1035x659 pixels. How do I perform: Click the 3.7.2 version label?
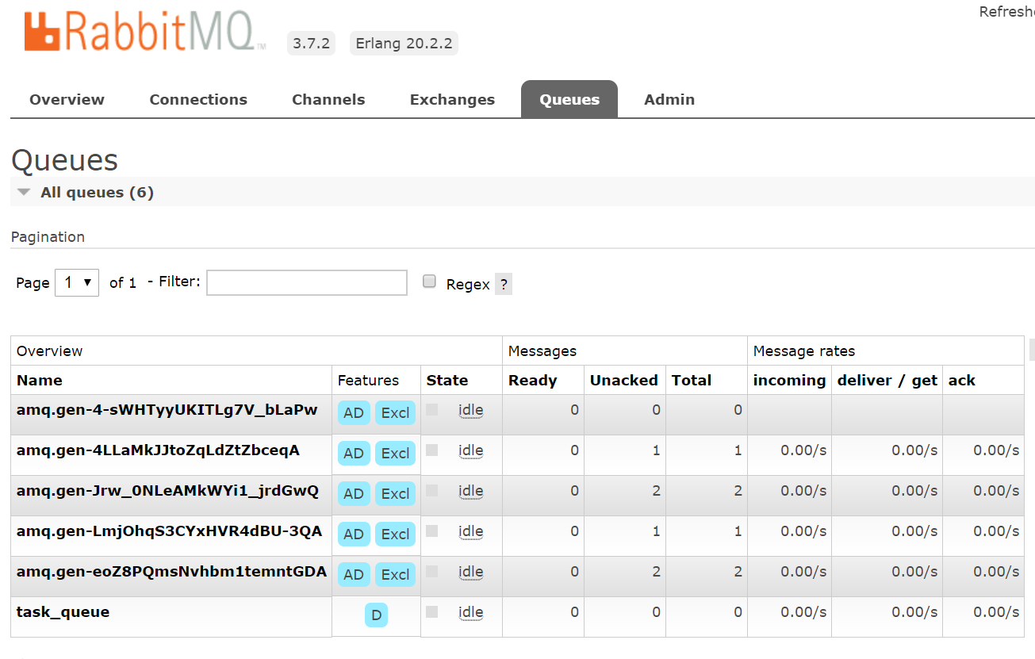(x=311, y=43)
